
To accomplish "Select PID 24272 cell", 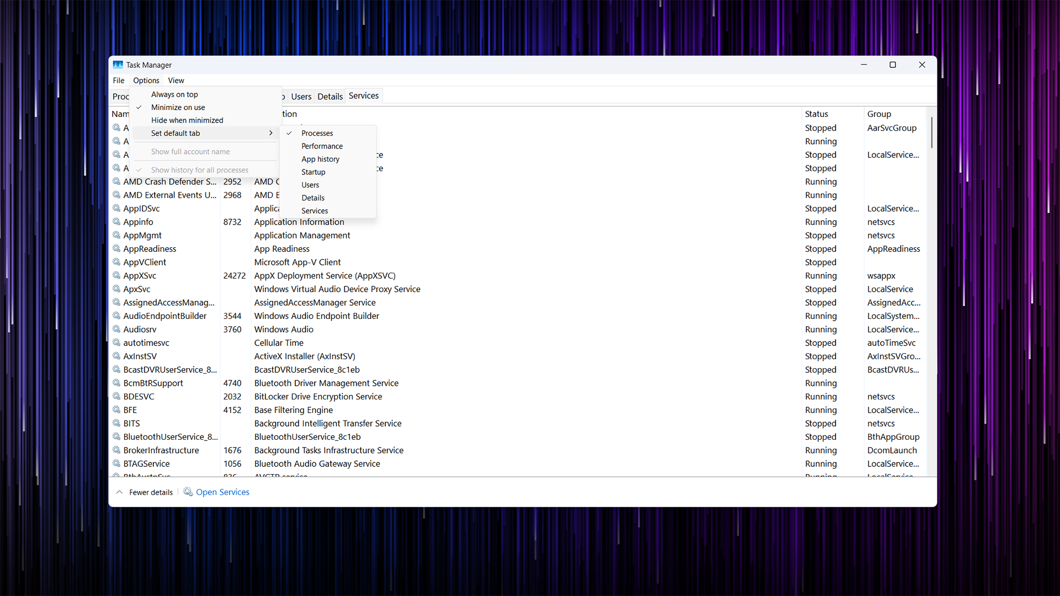I will coord(234,275).
